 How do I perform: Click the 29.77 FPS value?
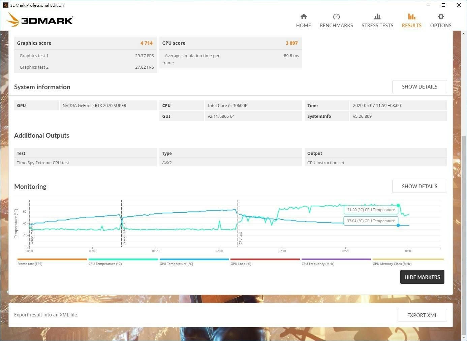click(145, 56)
